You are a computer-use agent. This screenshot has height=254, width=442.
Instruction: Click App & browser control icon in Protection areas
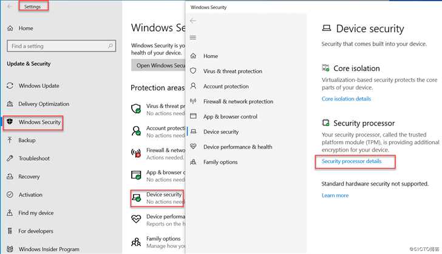(136, 175)
